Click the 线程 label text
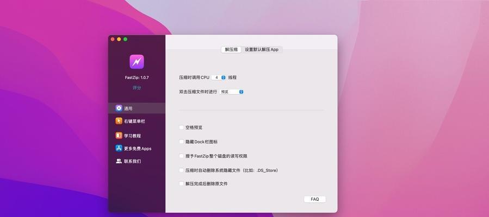 click(x=232, y=78)
